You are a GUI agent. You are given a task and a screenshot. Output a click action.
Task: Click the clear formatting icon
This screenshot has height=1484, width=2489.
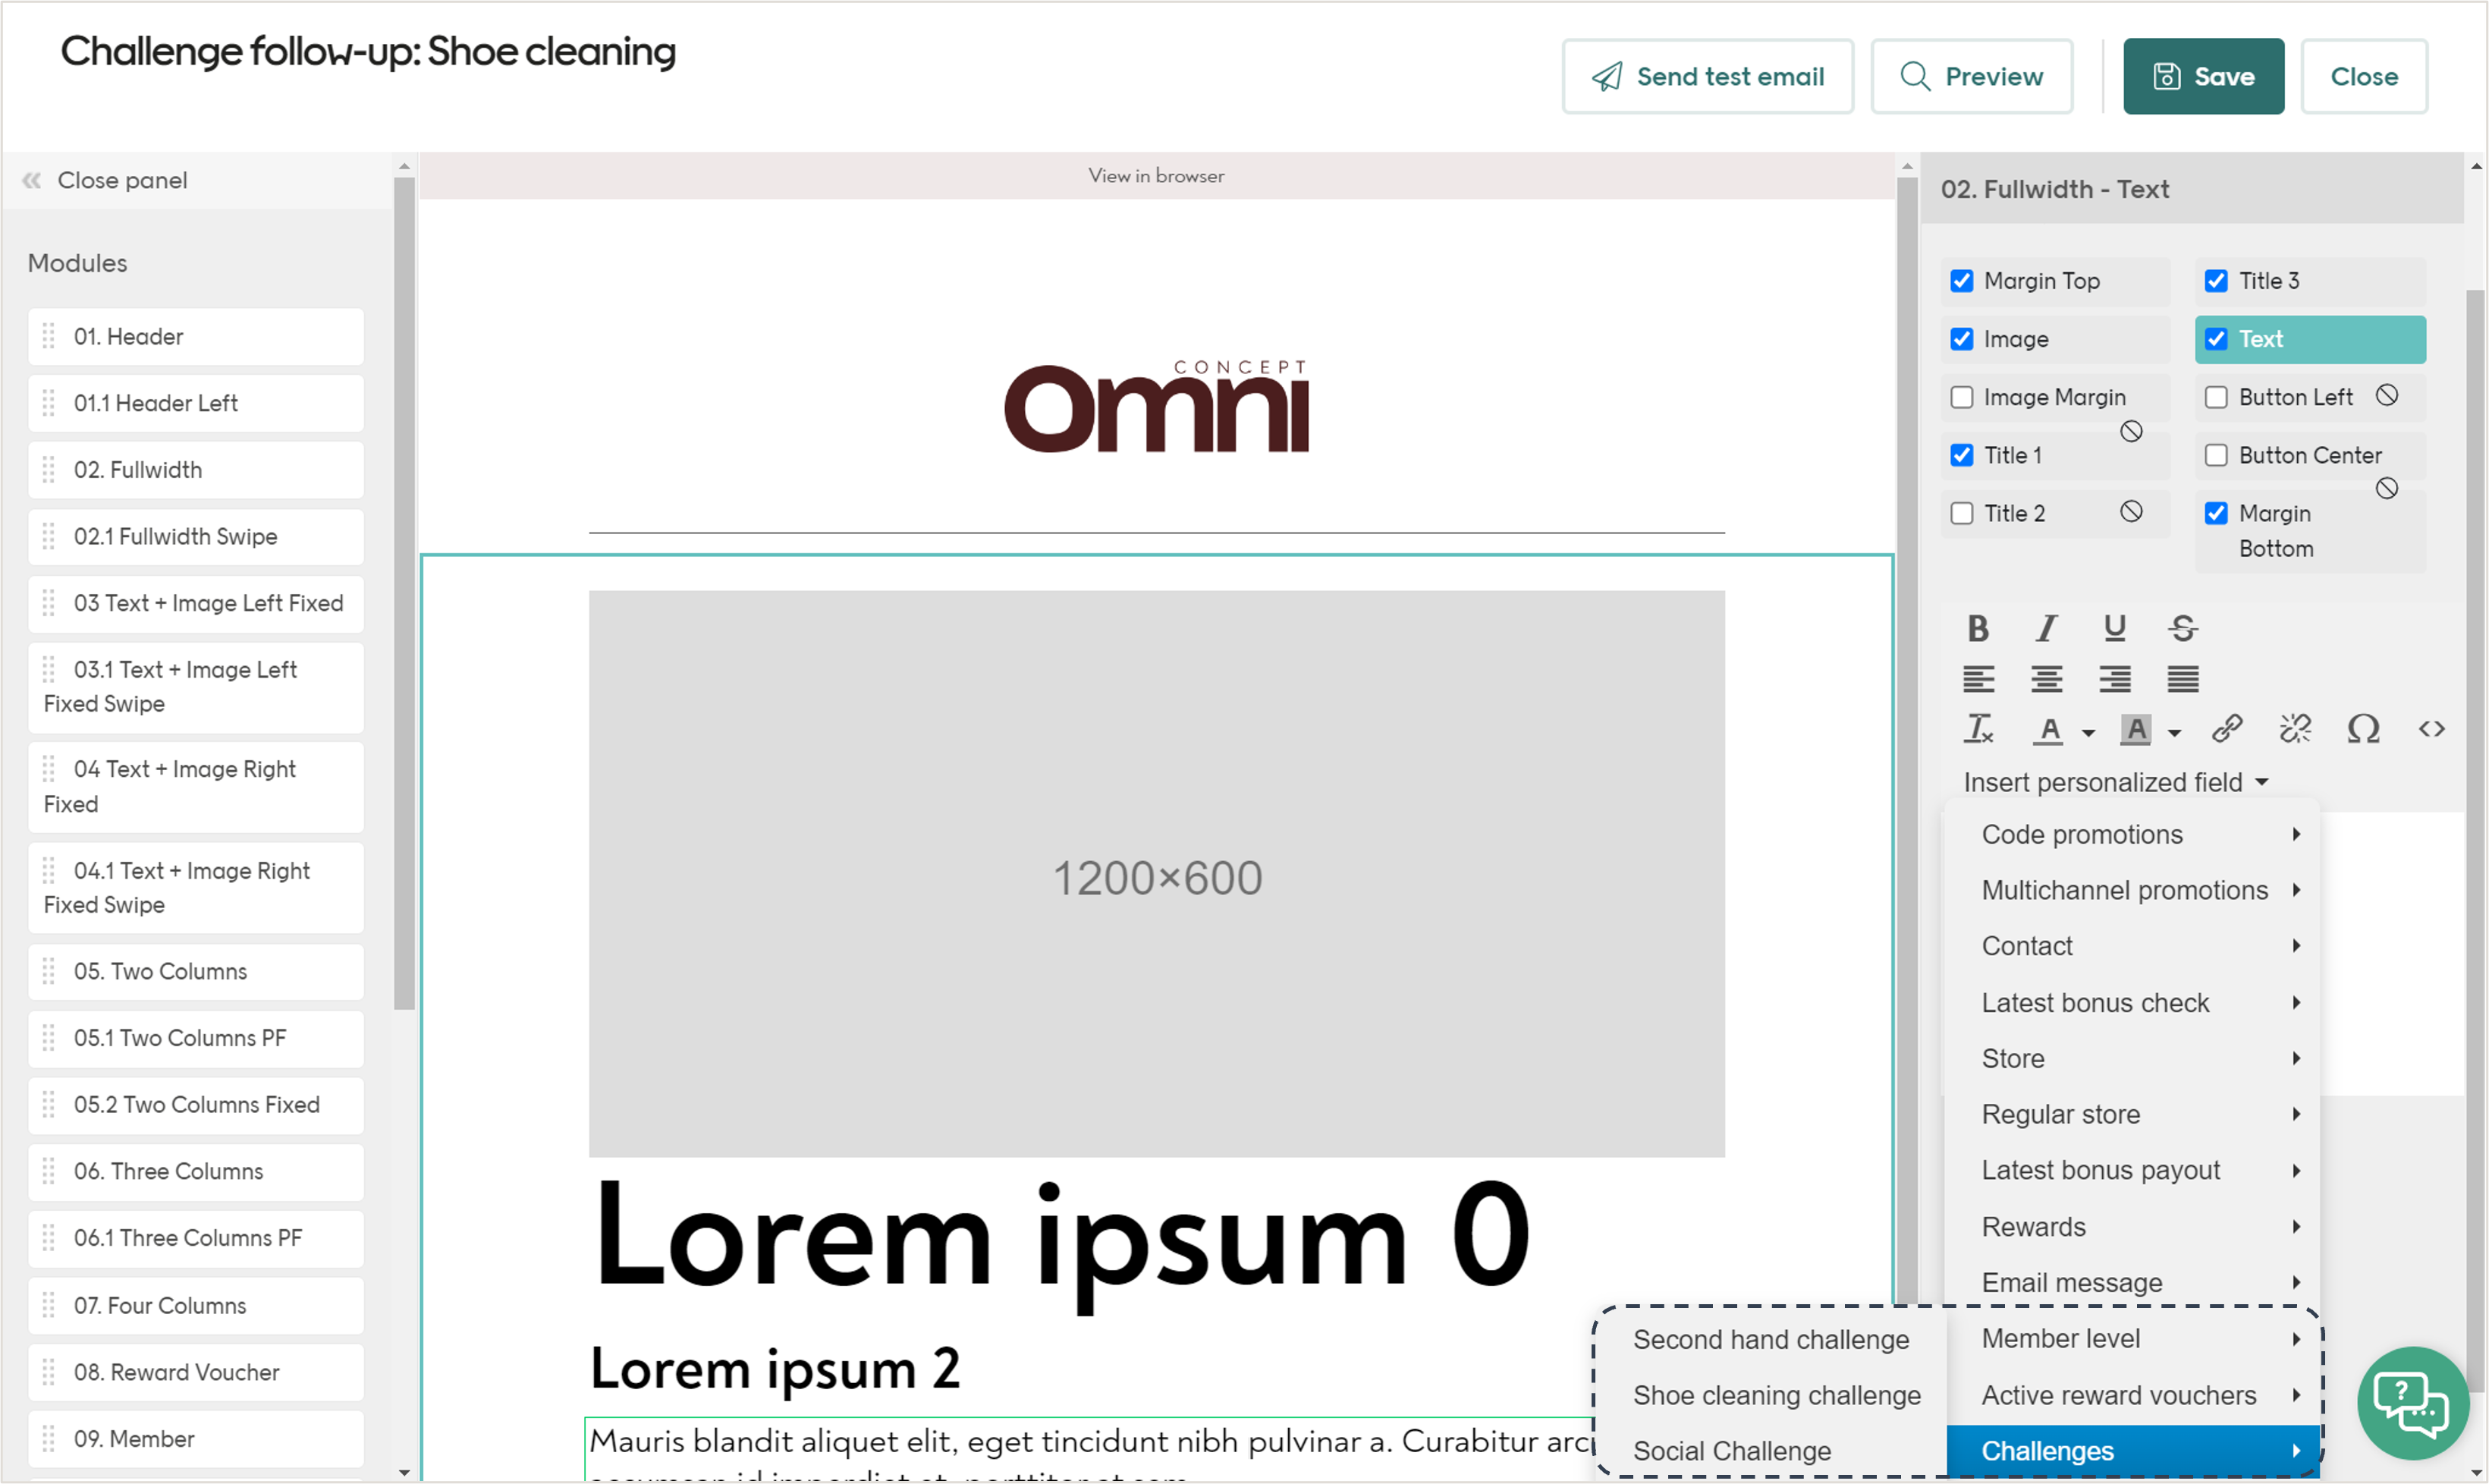click(x=1977, y=729)
